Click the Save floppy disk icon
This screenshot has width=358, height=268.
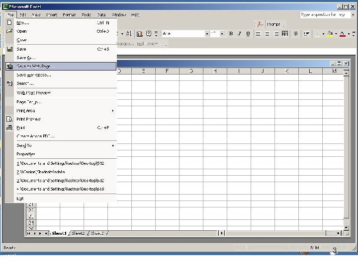[x=9, y=49]
